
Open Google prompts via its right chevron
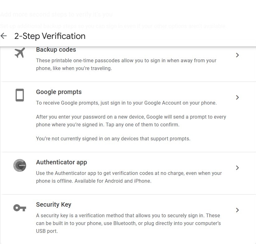point(237,97)
